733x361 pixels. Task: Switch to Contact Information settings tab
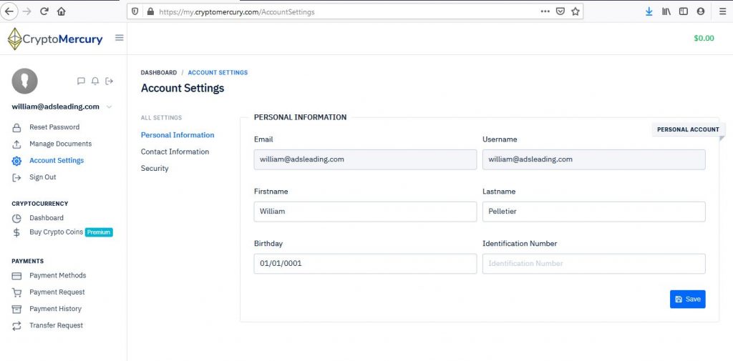(175, 152)
